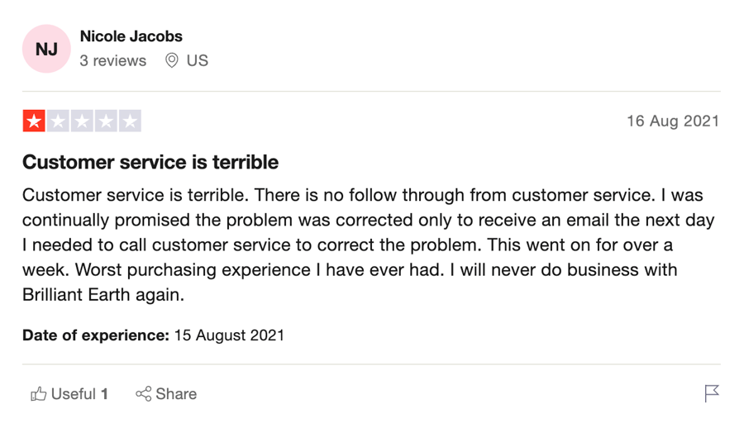
Task: Click the 16 Aug 2021 review date
Action: [x=673, y=121]
